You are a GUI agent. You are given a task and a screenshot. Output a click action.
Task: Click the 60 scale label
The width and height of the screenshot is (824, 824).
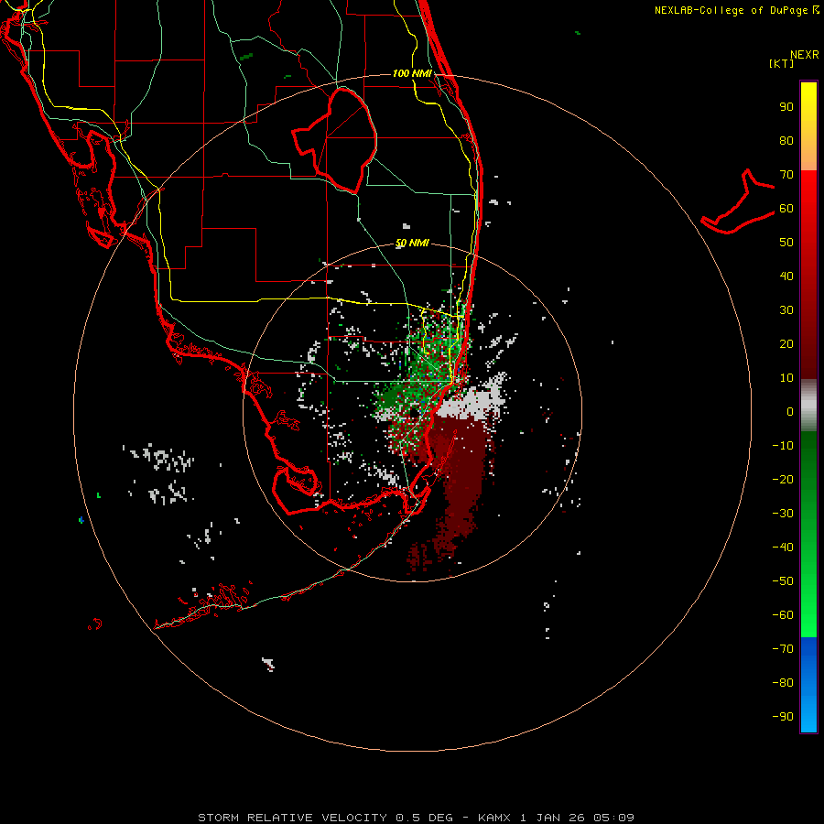click(786, 209)
